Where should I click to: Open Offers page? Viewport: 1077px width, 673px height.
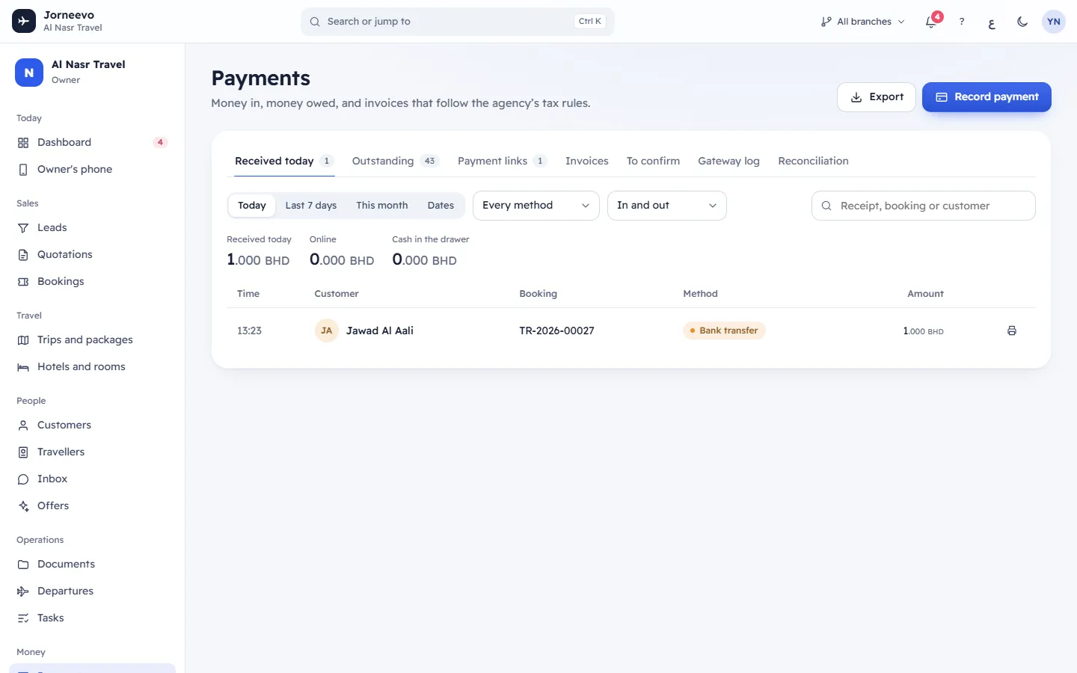92,505
